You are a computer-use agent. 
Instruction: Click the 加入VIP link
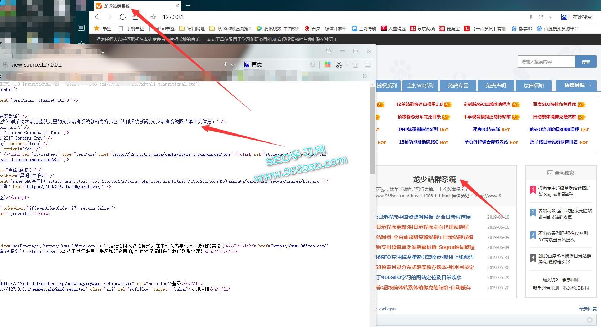[550, 280]
